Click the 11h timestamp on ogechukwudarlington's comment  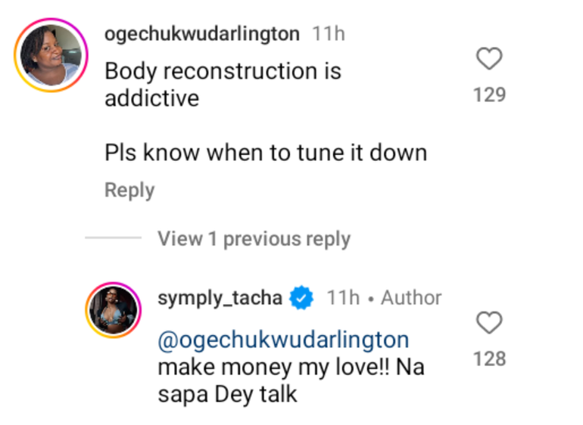click(329, 34)
